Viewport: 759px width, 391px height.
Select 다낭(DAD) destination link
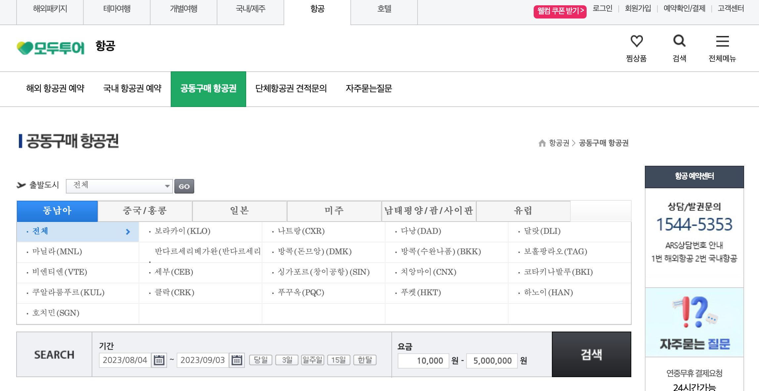(x=421, y=231)
